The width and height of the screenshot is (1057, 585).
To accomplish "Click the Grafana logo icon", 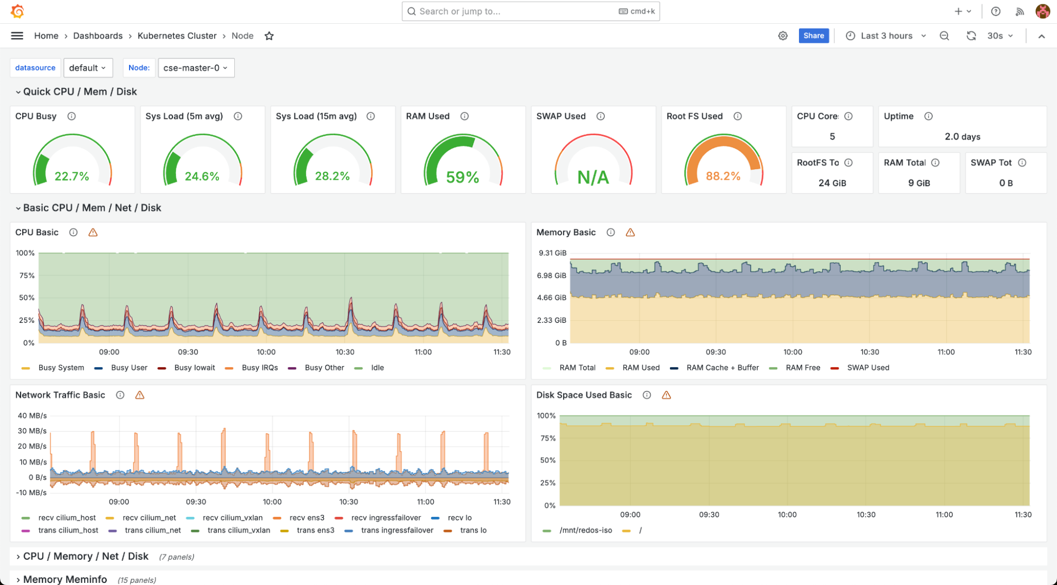I will (17, 11).
